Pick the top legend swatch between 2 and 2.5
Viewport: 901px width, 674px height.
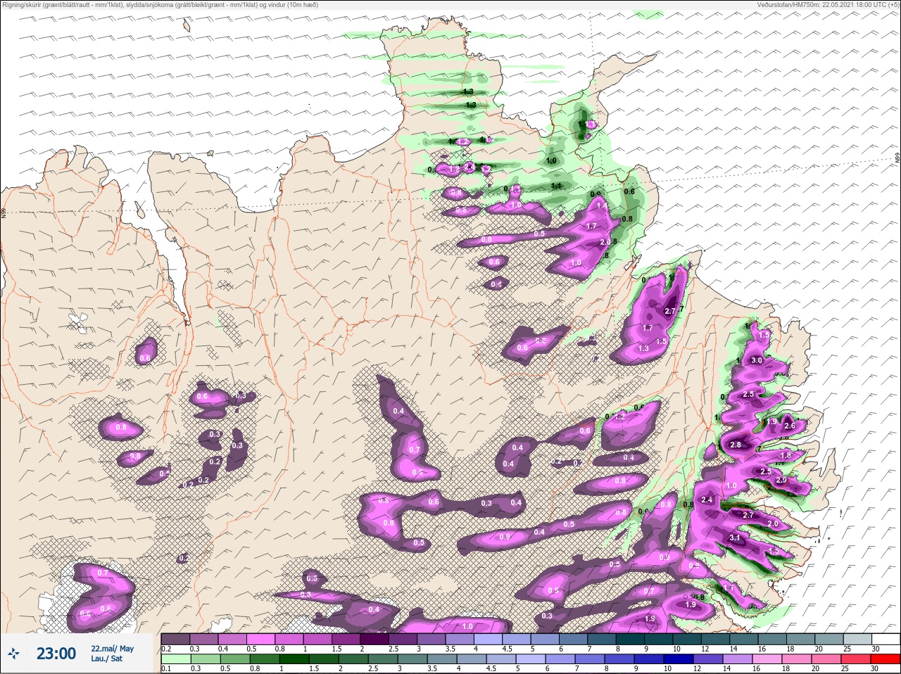point(376,639)
